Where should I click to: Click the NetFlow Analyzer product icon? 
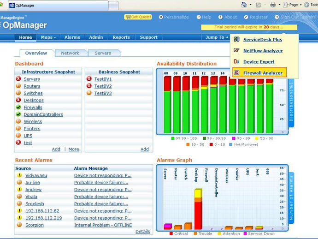[x=236, y=50]
